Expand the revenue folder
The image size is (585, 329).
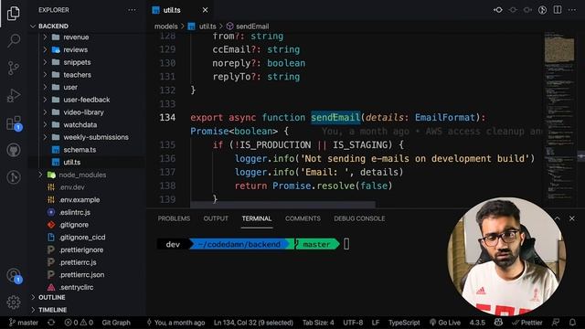click(76, 37)
